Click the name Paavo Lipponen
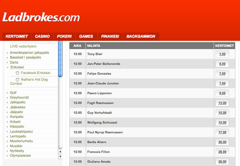 [x=99, y=93]
